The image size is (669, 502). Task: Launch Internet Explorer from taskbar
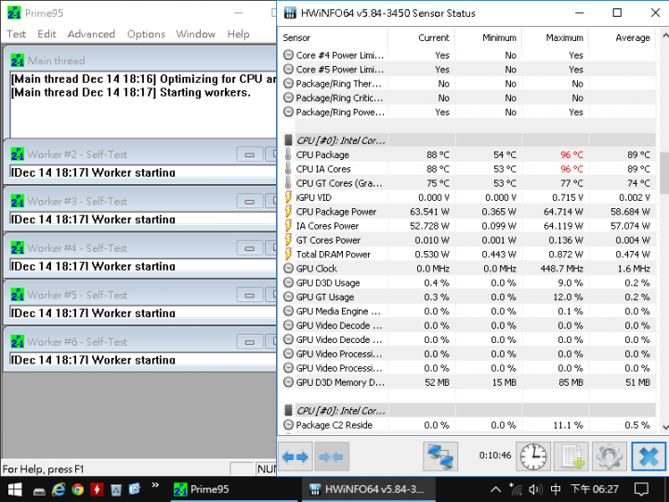coord(58,490)
